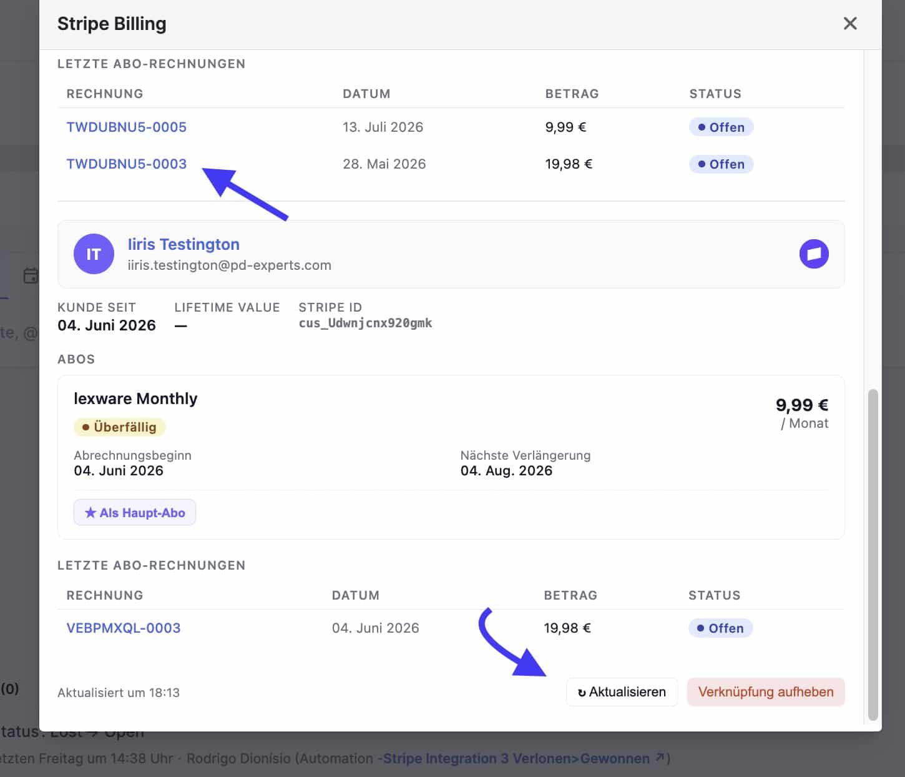Open Stripe Integration 3 Verlonen>Gewonnen automation link

[x=524, y=758]
